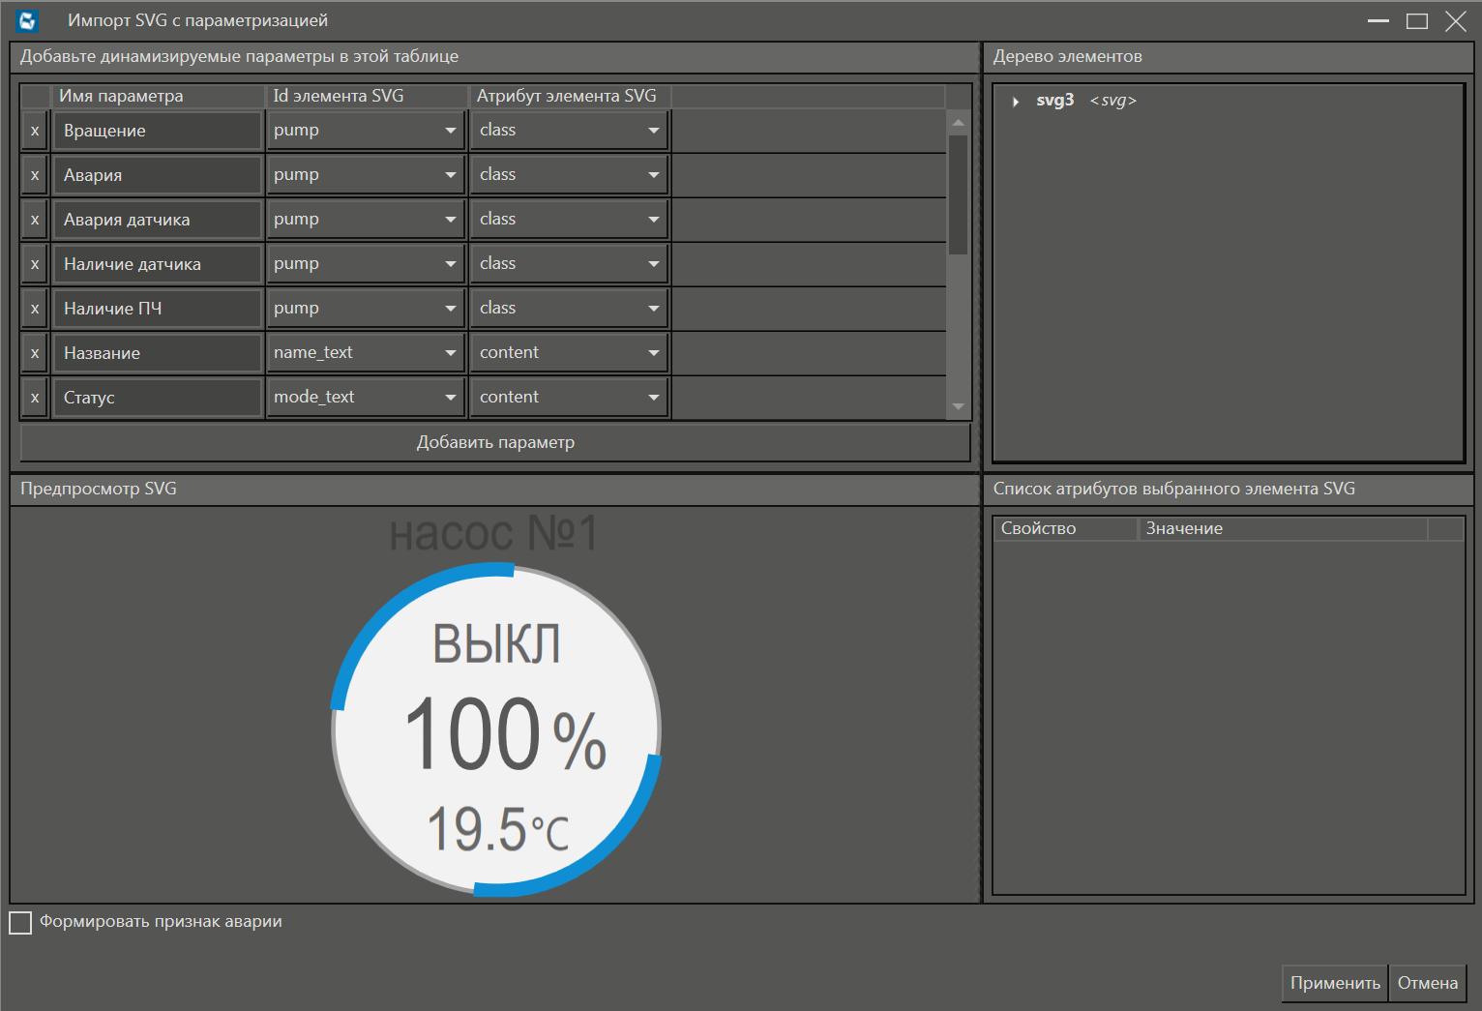
Task: Click the parameter table scrollbar thumb
Action: click(x=959, y=194)
